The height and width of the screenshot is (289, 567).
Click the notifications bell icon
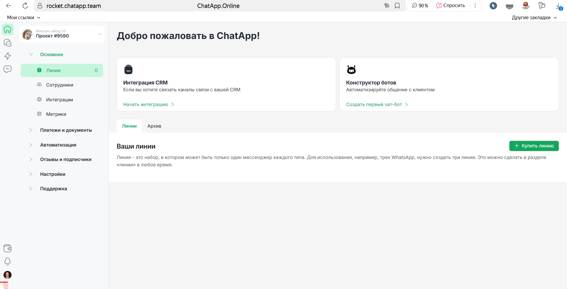point(8,262)
